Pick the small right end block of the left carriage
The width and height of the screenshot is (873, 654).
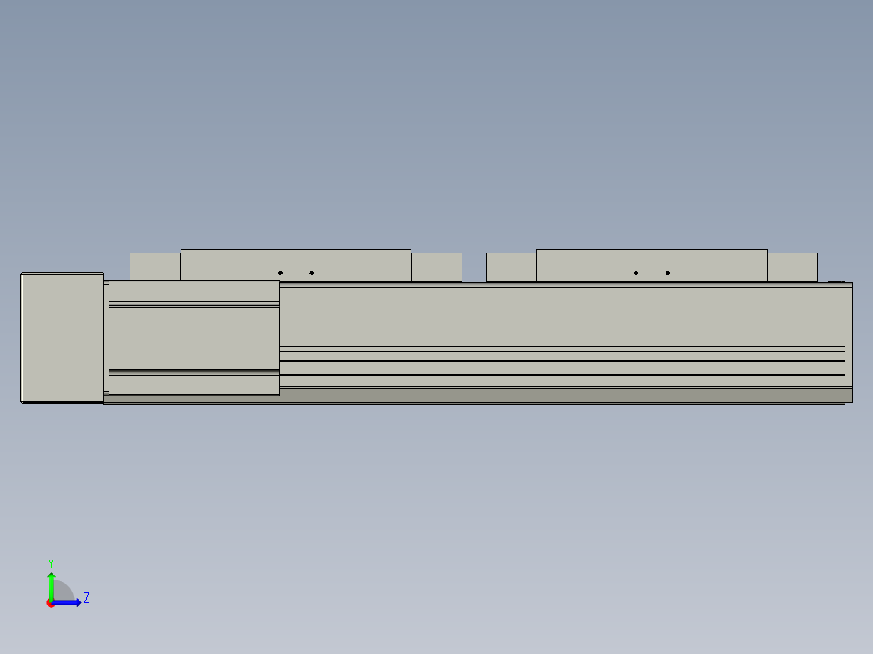(436, 267)
